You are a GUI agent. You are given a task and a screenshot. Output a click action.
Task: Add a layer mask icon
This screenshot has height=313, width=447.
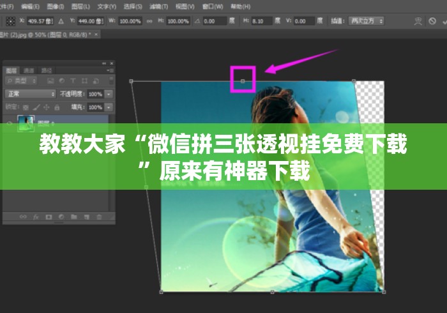(x=49, y=217)
